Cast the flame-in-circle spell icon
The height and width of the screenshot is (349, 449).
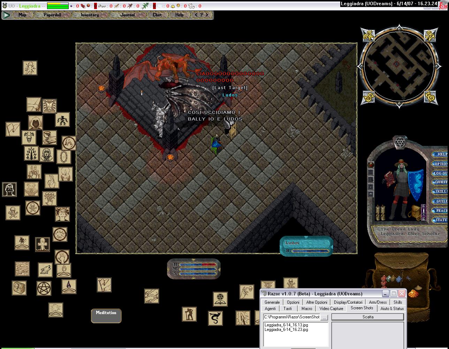pos(69,143)
